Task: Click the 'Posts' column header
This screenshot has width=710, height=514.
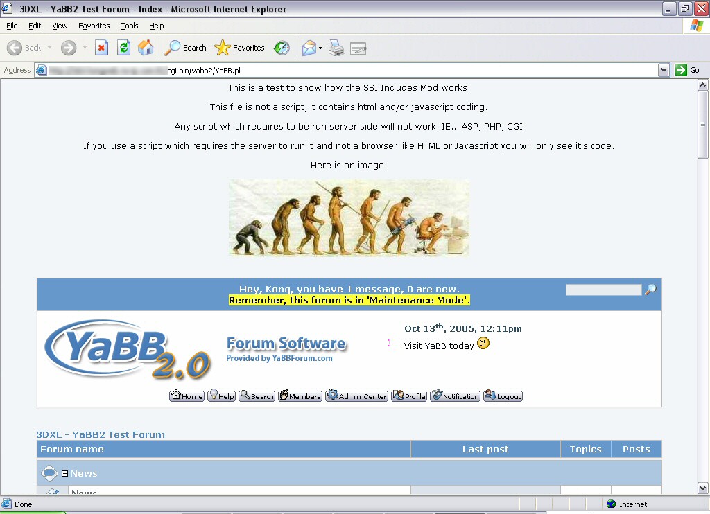Action: point(637,450)
